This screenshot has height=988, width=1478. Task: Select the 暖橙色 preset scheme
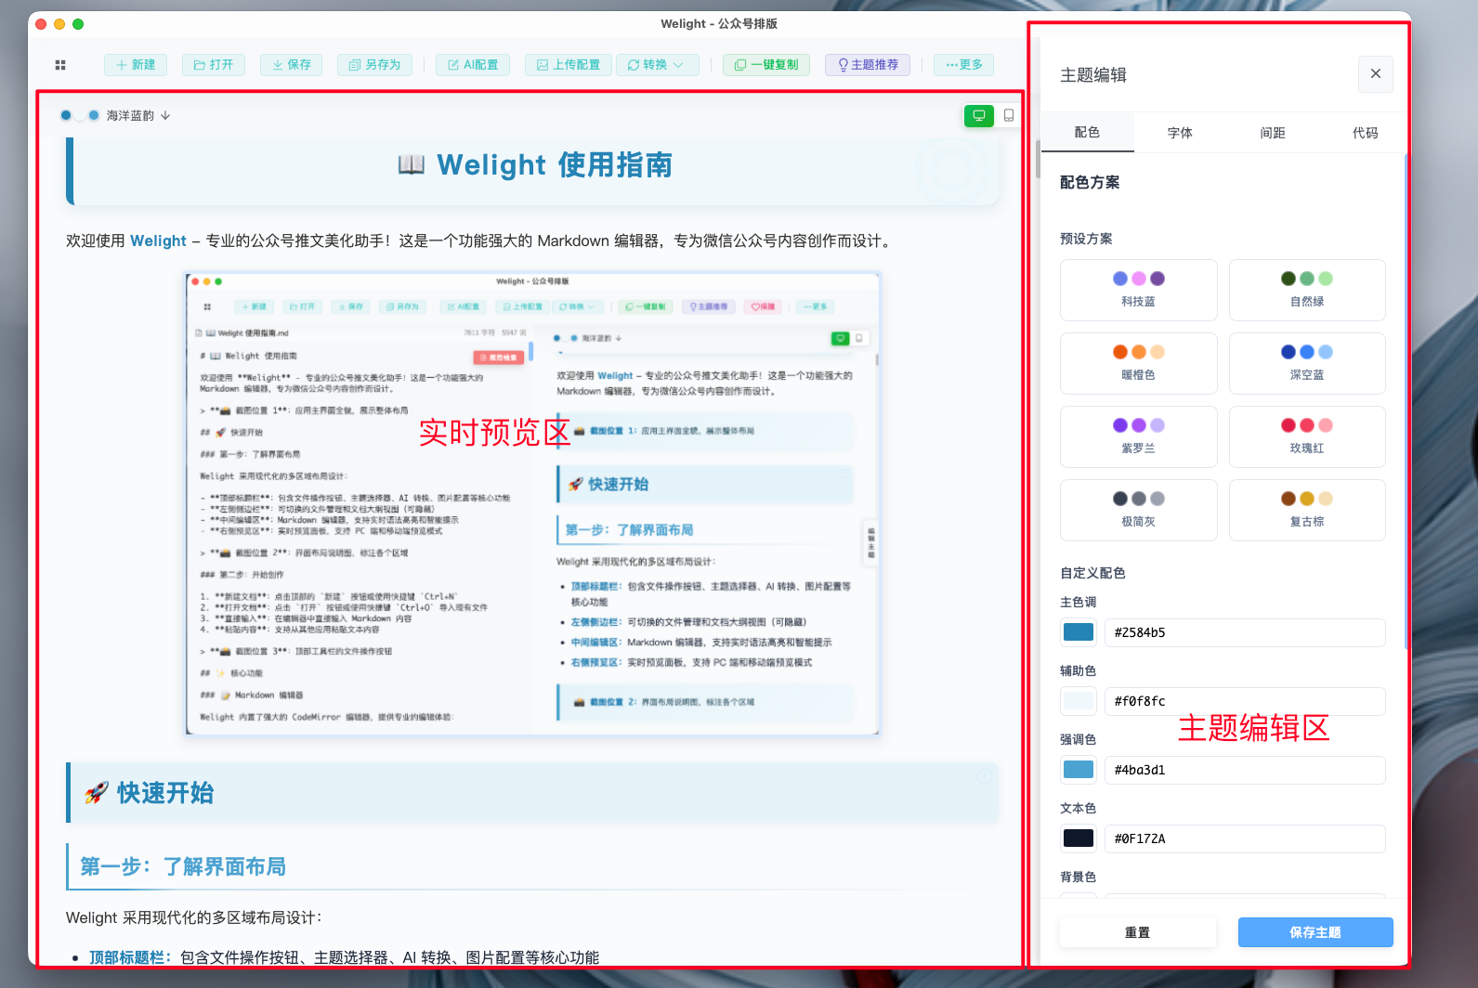[1139, 363]
